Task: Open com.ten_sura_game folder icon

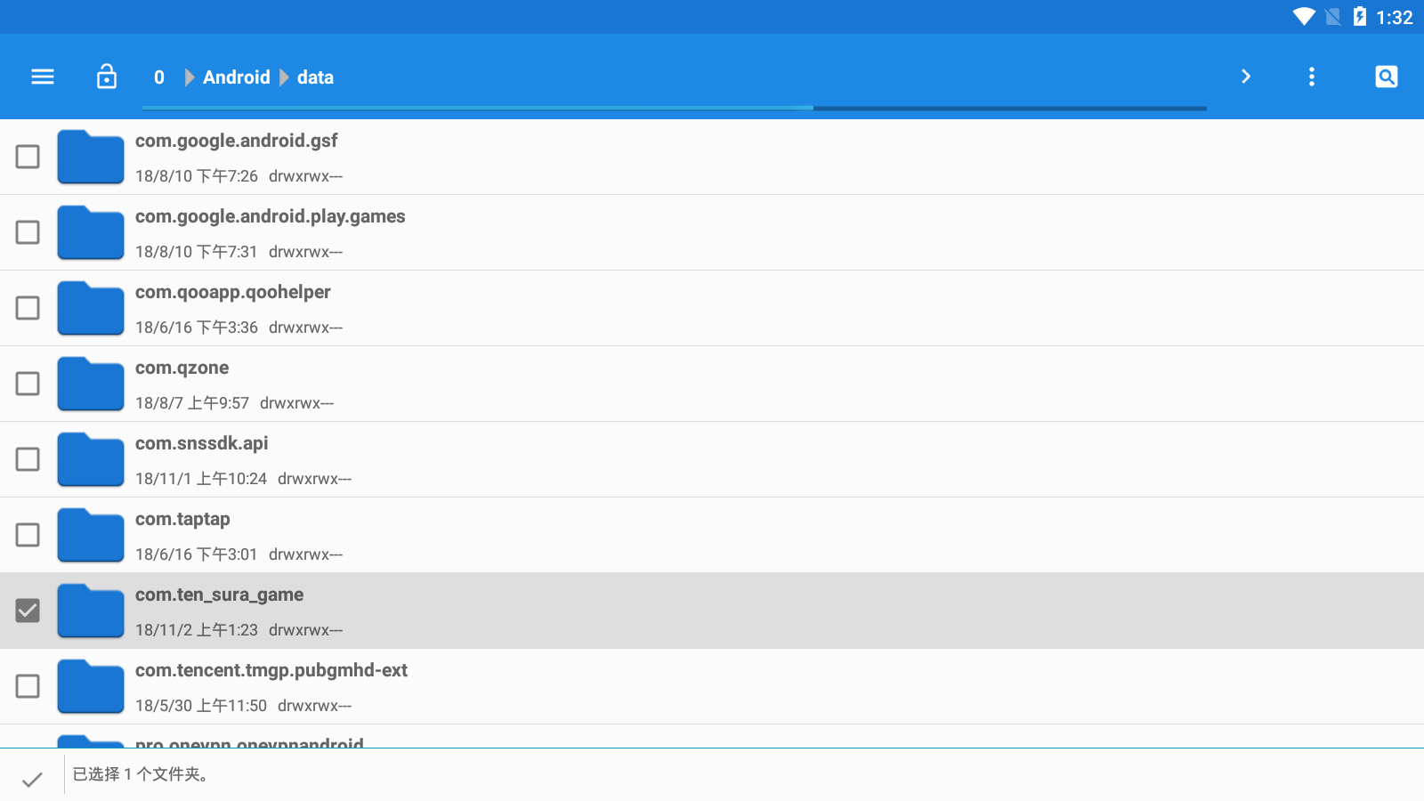Action: click(91, 611)
